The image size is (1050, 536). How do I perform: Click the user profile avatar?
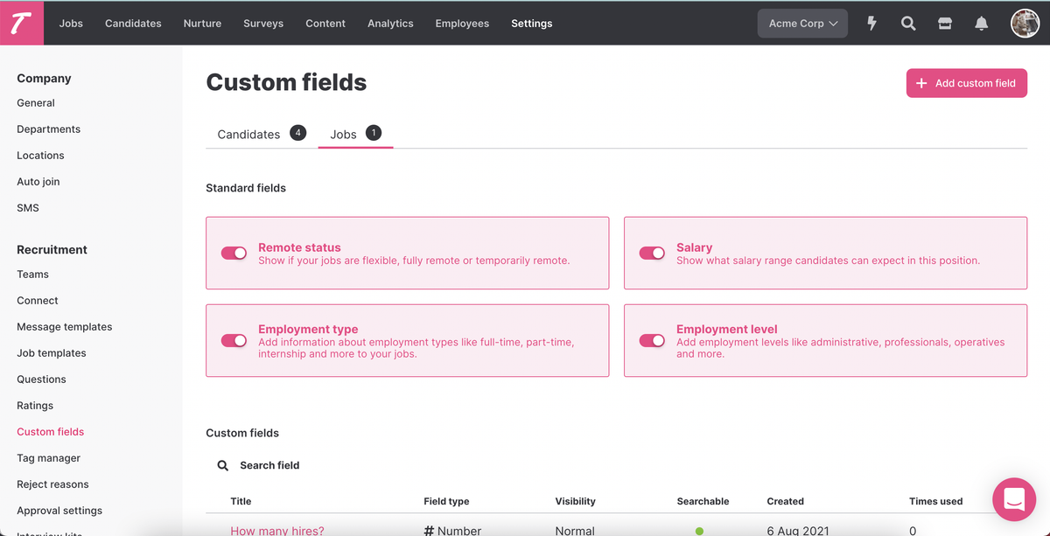(1025, 24)
